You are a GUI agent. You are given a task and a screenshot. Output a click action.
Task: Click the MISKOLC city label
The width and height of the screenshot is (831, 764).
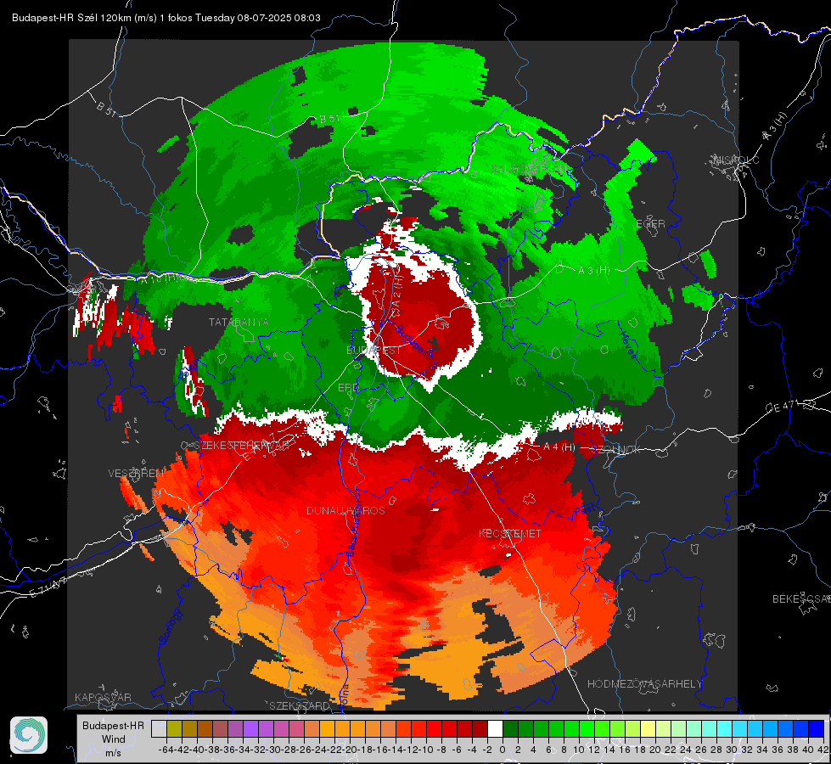click(736, 160)
